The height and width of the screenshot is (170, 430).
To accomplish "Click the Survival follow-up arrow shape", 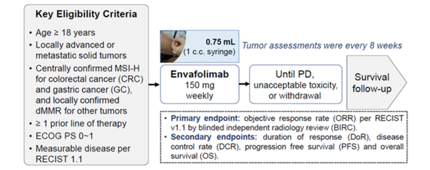I will click(x=376, y=82).
